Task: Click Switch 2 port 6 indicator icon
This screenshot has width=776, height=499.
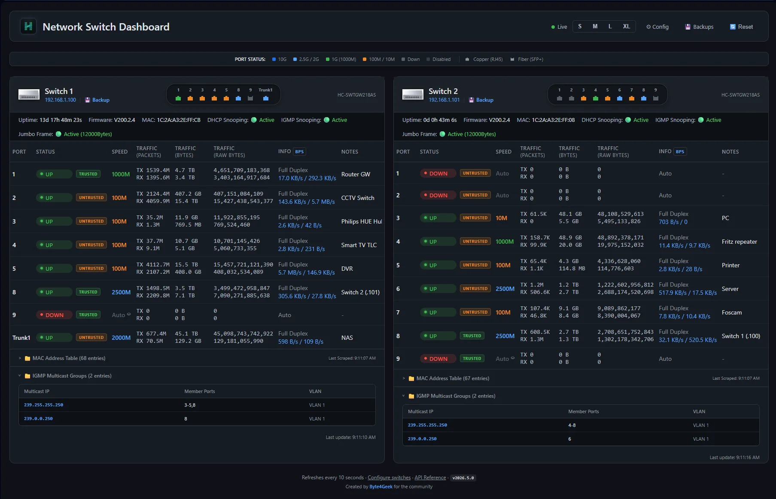Action: [619, 98]
